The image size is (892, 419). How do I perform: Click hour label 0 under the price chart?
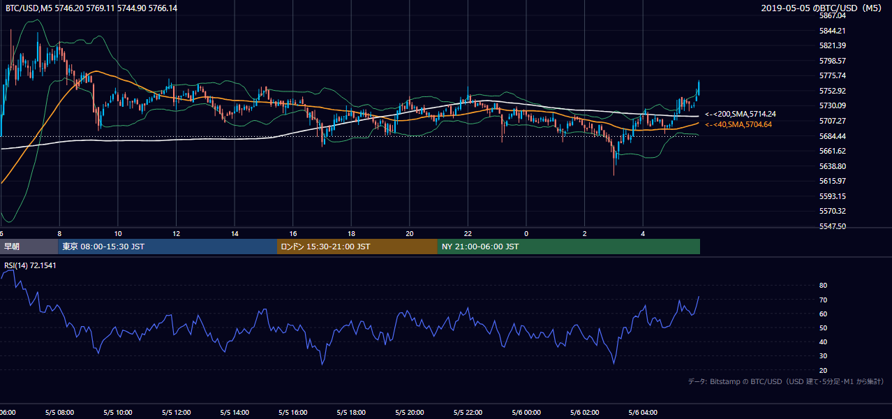(x=526, y=233)
